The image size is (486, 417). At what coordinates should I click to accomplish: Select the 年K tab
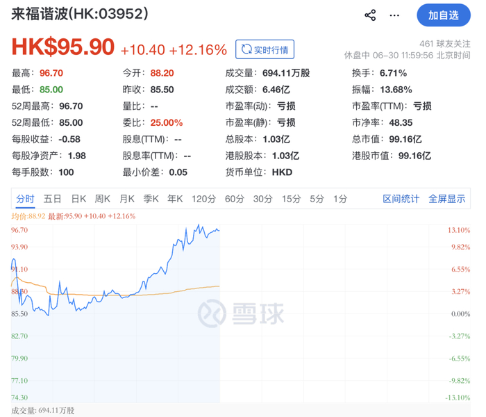pyautogui.click(x=175, y=199)
